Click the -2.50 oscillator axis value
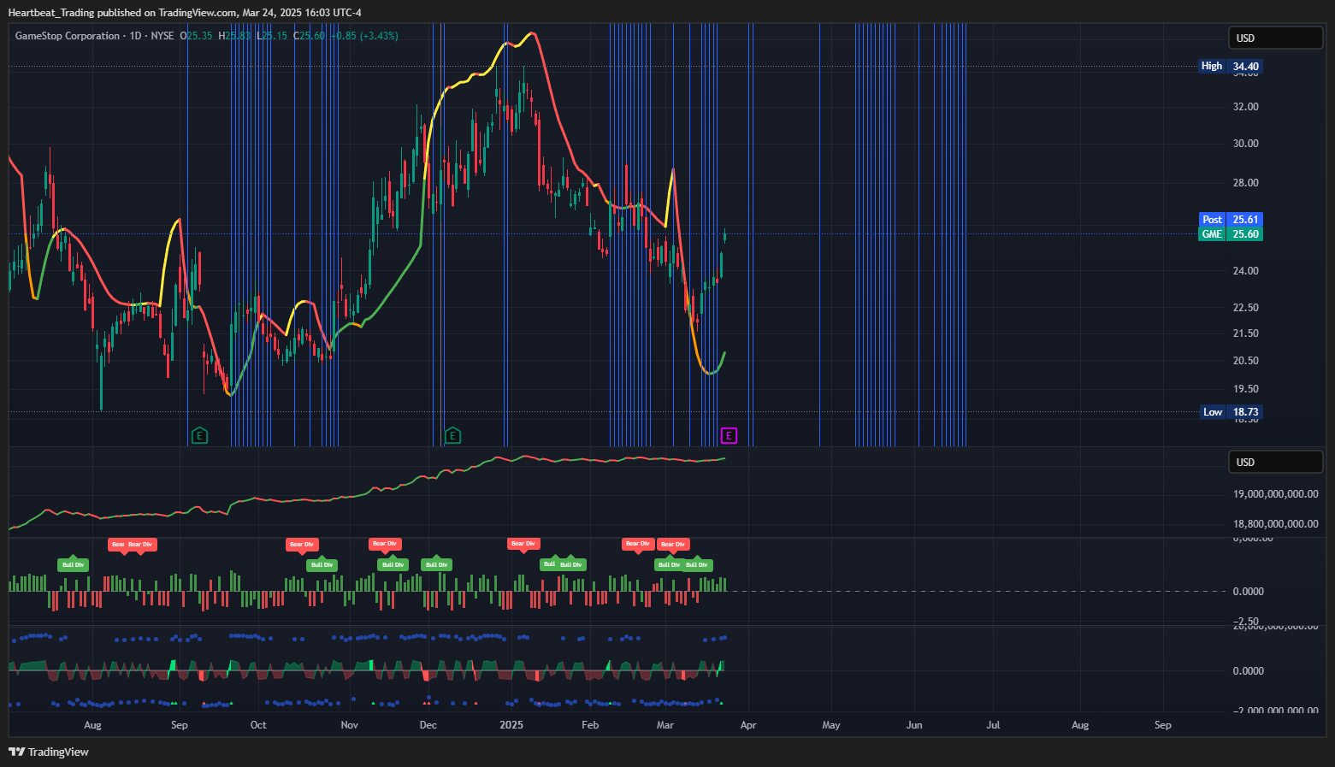This screenshot has width=1335, height=767. click(1245, 622)
